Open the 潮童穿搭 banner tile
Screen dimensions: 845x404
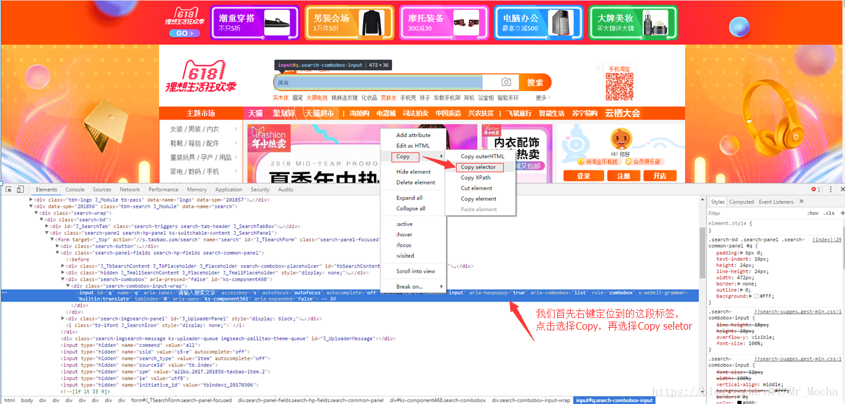pos(255,23)
